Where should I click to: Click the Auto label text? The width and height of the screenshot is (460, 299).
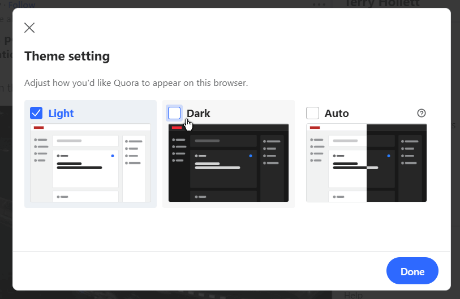pos(337,114)
